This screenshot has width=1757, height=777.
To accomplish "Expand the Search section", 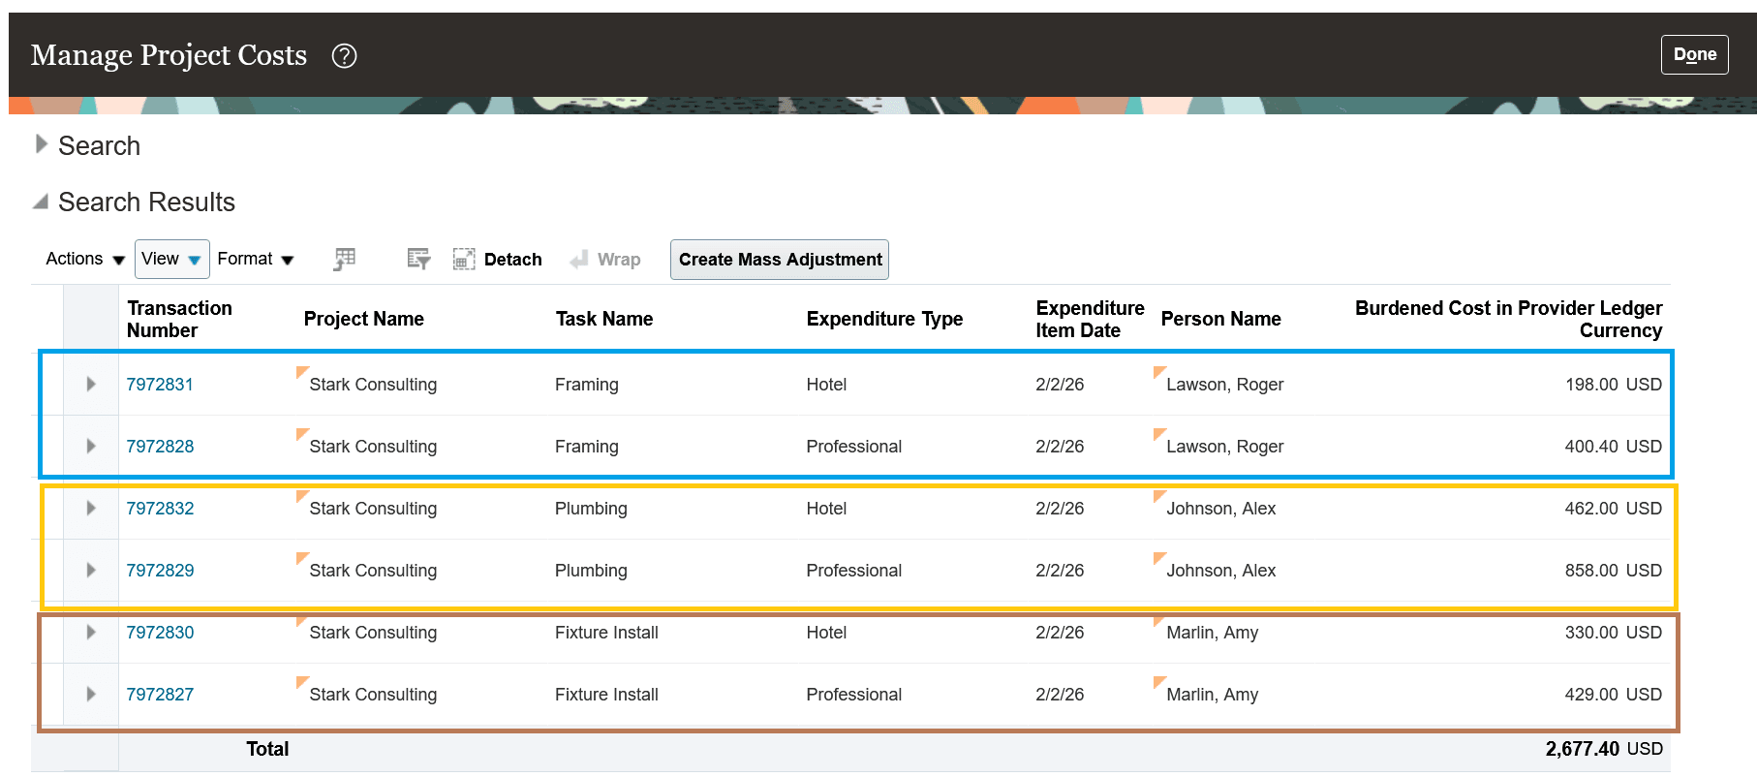I will pyautogui.click(x=43, y=143).
